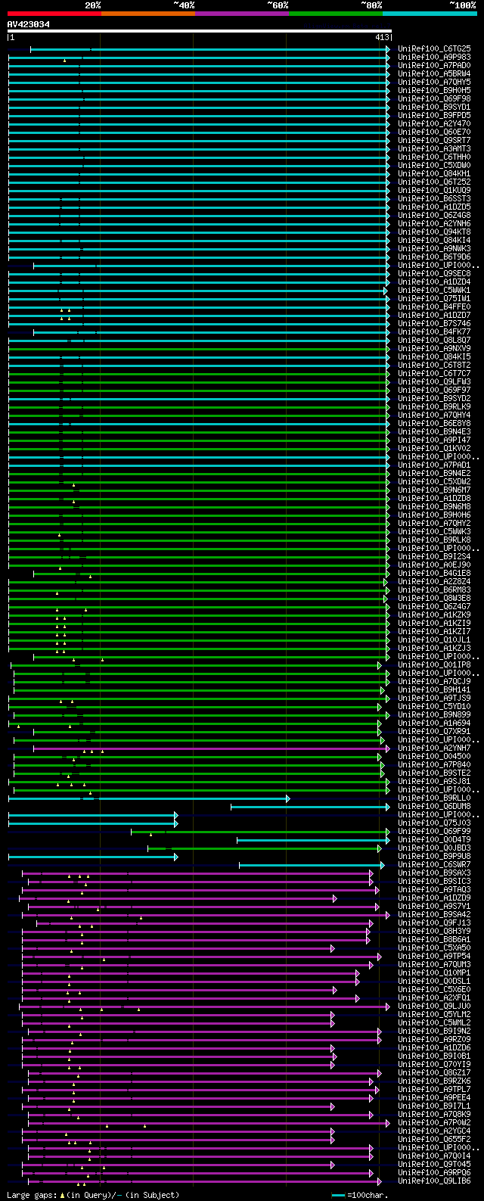Open hit UniRef100_Q9SEC8
The width and height of the screenshot is (484, 1201).
coord(434,273)
